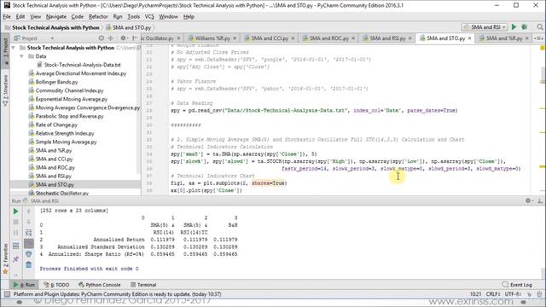The image size is (546, 307).
Task: Open the Terminal tool window
Action: [x=143, y=285]
